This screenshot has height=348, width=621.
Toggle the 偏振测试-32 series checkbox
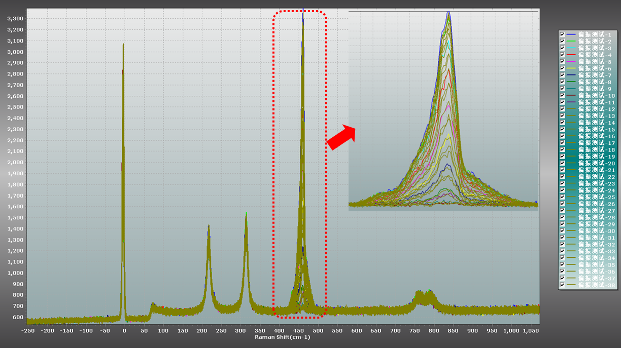coord(562,245)
